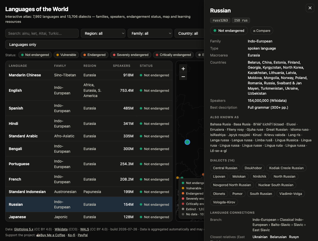Sort by the Speakers column header
The width and height of the screenshot is (318, 241).
click(122, 66)
